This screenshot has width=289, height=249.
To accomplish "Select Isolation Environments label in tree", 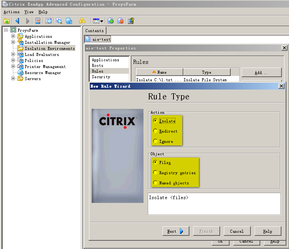I will pos(50,48).
